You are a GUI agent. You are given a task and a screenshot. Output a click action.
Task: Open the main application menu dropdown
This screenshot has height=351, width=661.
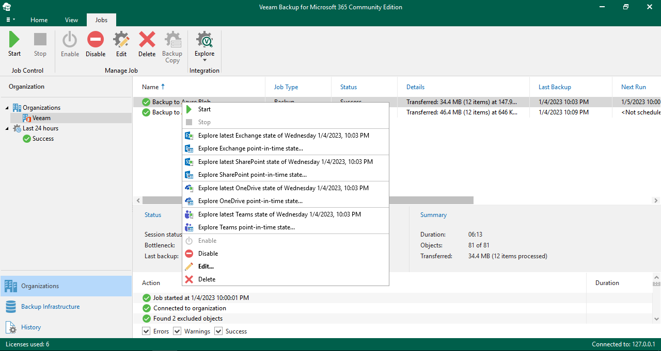10,20
